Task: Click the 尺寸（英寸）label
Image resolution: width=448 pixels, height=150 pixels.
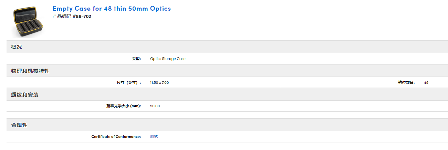Action: 129,82
